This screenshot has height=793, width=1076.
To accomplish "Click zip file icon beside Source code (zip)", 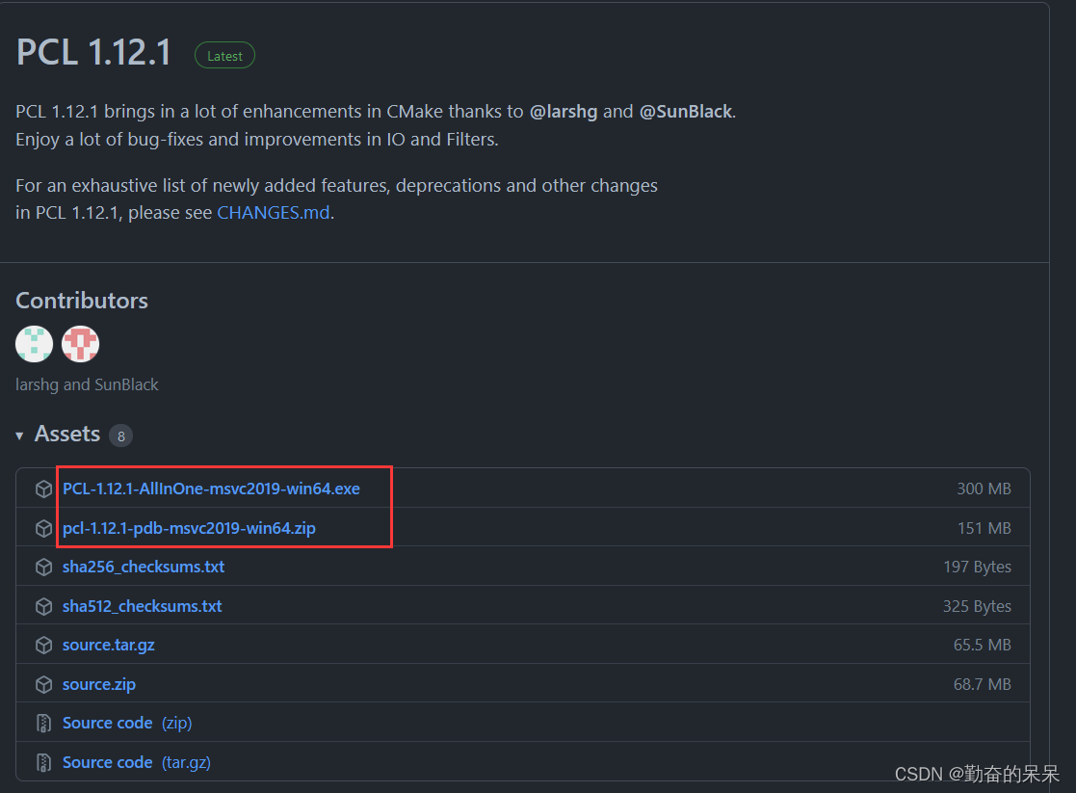I will pos(44,723).
